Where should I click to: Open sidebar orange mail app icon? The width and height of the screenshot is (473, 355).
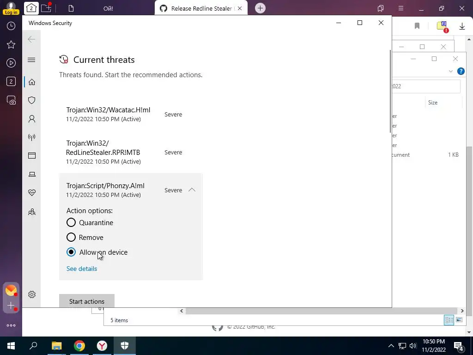tap(11, 290)
